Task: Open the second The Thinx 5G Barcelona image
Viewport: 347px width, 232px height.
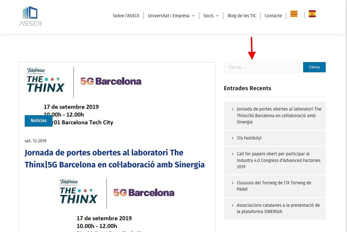Action: [117, 204]
